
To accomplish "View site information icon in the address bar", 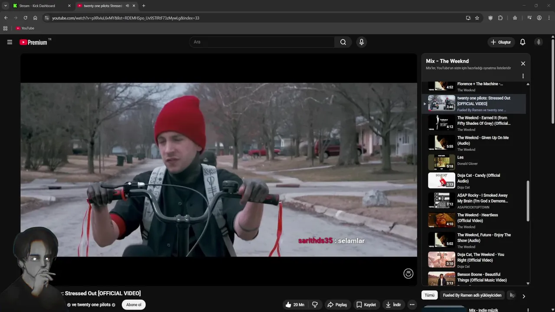I will [47, 18].
